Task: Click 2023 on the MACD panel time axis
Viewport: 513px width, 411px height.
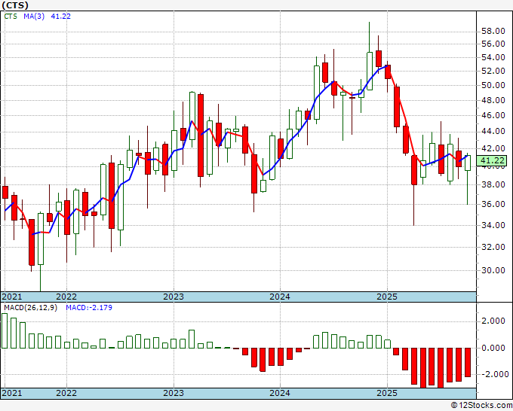Action: click(x=174, y=393)
